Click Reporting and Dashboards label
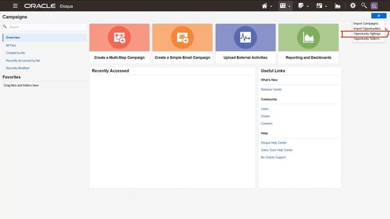Image resolution: width=390 pixels, height=219 pixels. (x=308, y=58)
